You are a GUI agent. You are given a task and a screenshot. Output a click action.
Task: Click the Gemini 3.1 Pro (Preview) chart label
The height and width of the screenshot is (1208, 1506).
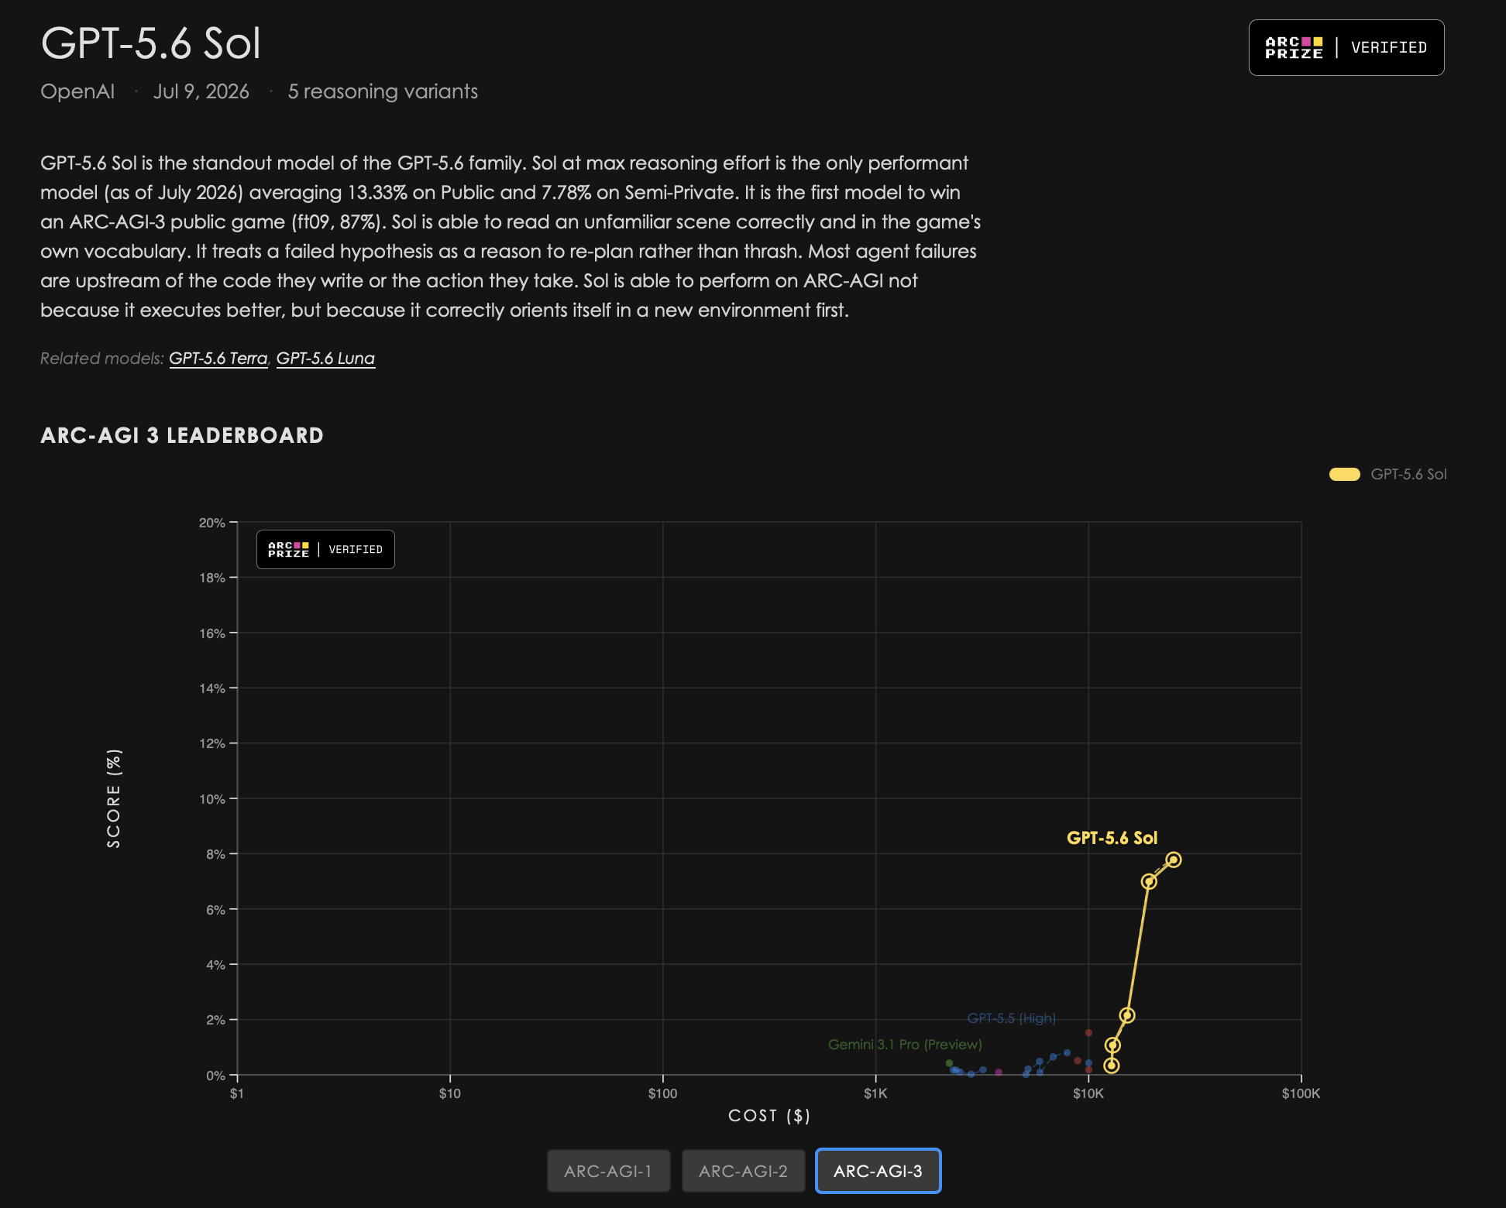point(905,1044)
